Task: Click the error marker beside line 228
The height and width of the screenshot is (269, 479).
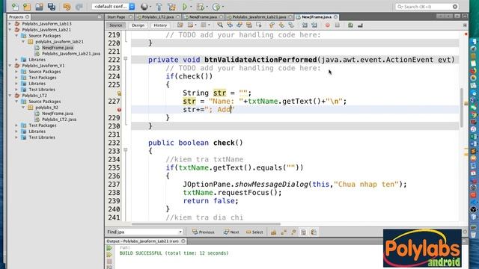Action: [x=119, y=110]
